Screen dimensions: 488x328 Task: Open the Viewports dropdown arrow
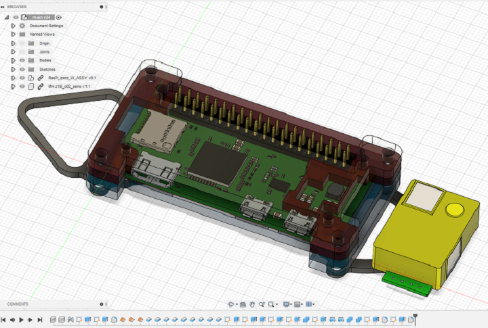313,305
